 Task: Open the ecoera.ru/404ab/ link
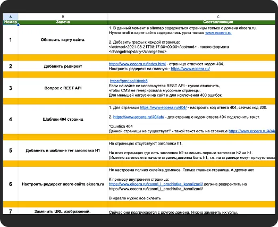139,117
